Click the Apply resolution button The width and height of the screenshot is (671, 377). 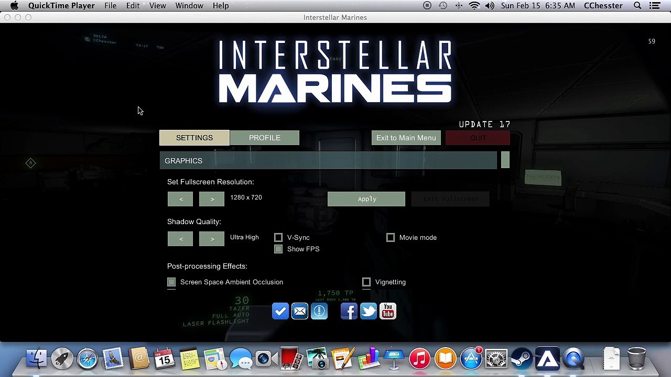(366, 199)
